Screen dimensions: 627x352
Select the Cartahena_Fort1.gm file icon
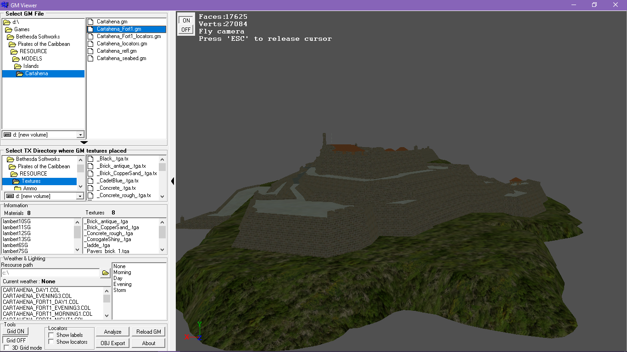[90, 29]
